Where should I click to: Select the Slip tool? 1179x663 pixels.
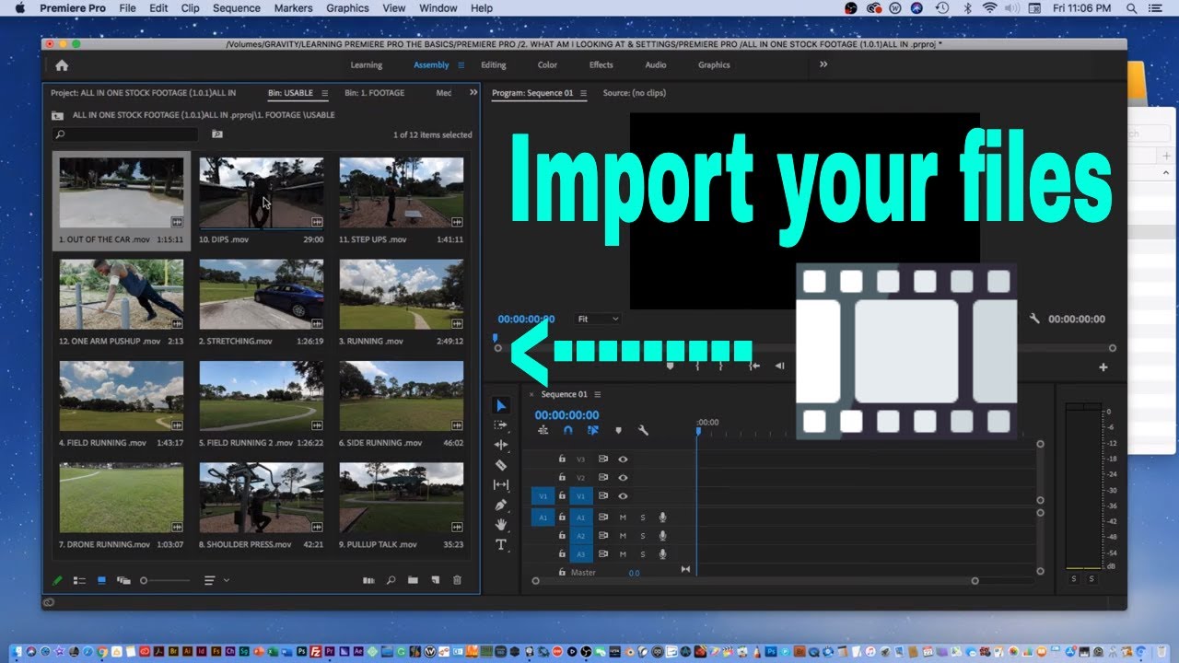501,485
